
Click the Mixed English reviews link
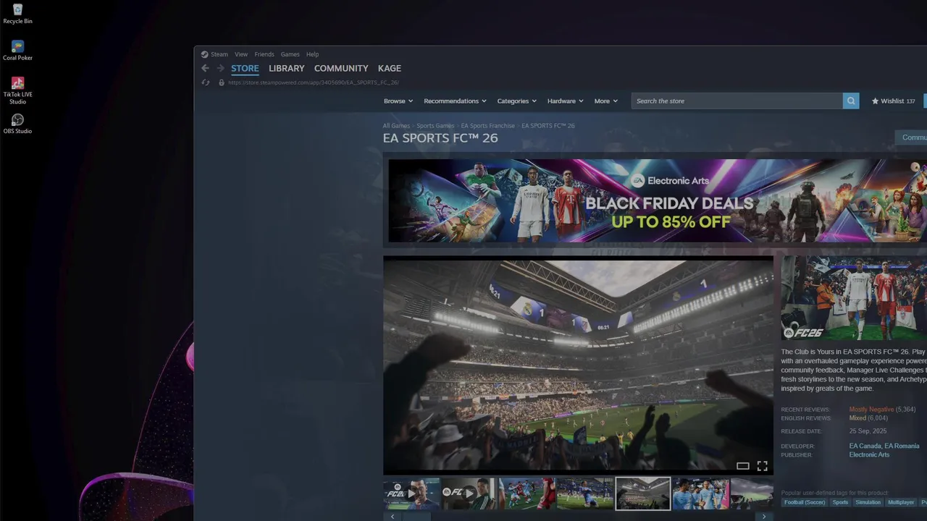(857, 418)
